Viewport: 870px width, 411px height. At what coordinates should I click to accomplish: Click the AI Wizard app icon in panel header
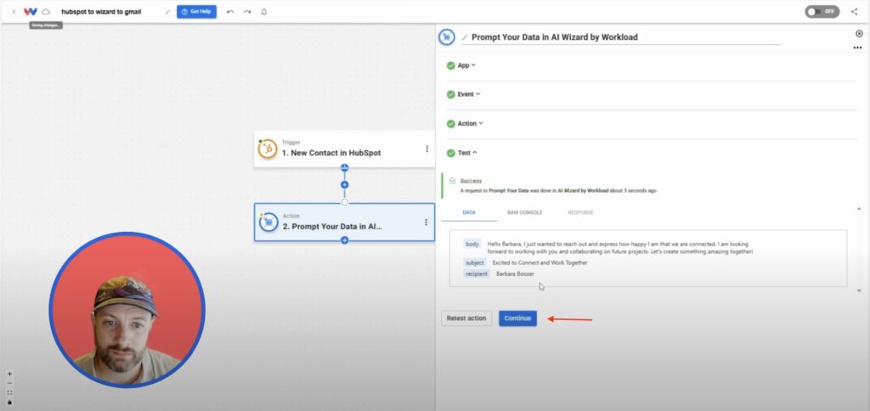tap(447, 37)
